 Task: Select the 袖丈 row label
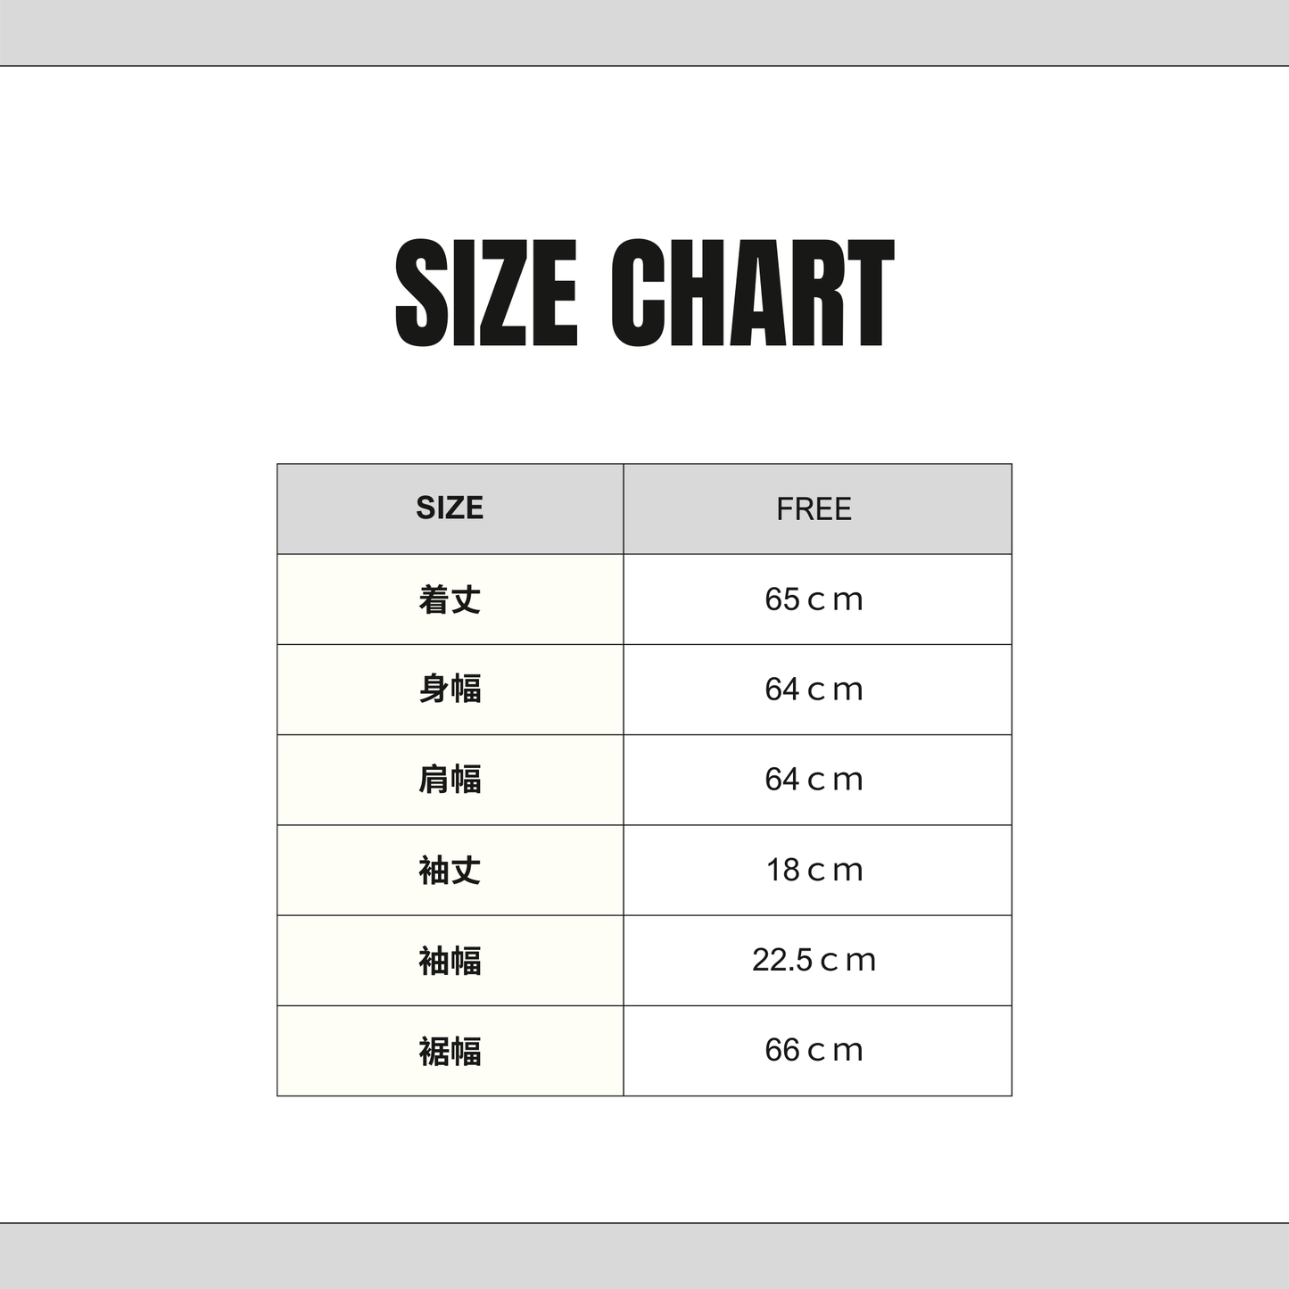(450, 870)
